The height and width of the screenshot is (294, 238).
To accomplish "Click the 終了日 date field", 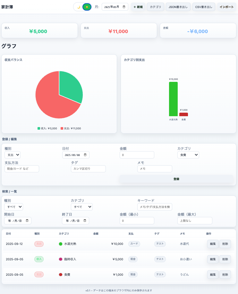I will point(75,221).
